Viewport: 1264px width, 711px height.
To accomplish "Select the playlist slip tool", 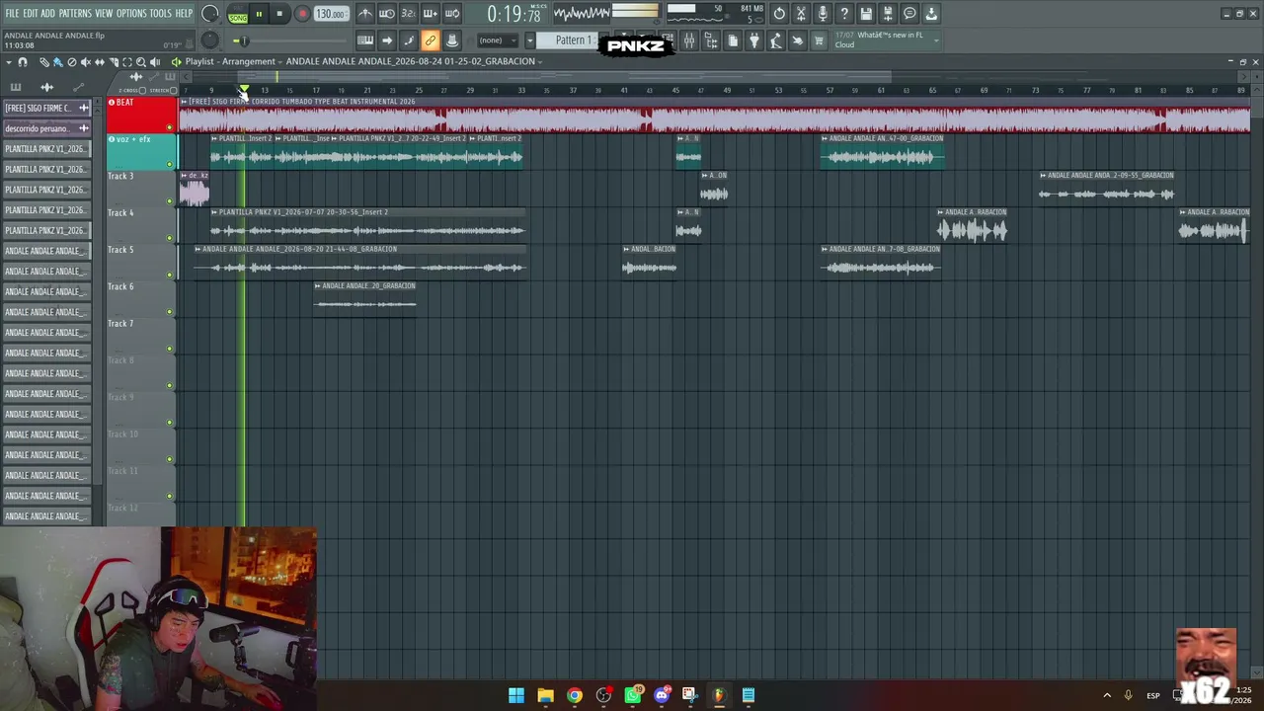I will (x=99, y=62).
